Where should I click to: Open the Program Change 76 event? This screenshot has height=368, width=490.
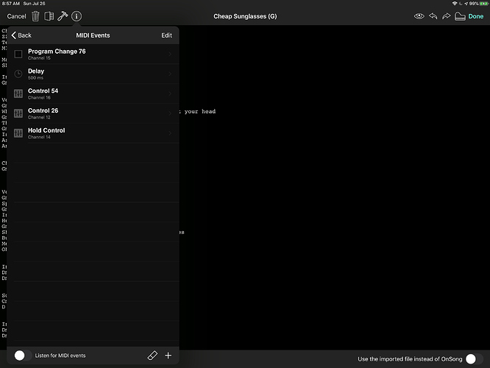pos(93,54)
